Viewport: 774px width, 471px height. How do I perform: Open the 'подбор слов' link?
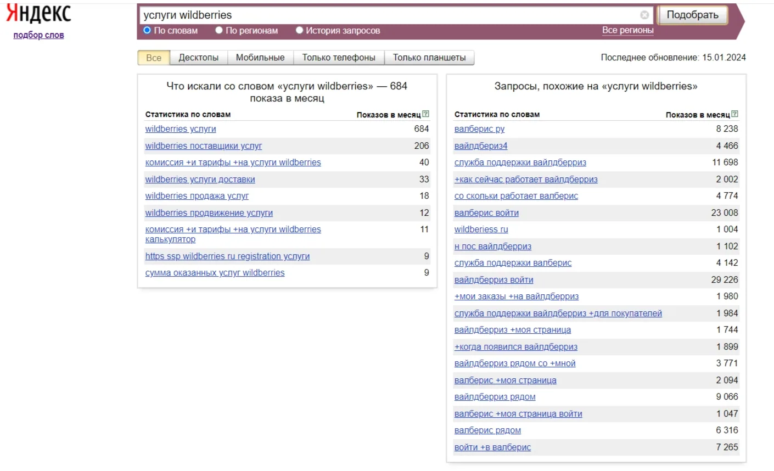pyautogui.click(x=38, y=35)
